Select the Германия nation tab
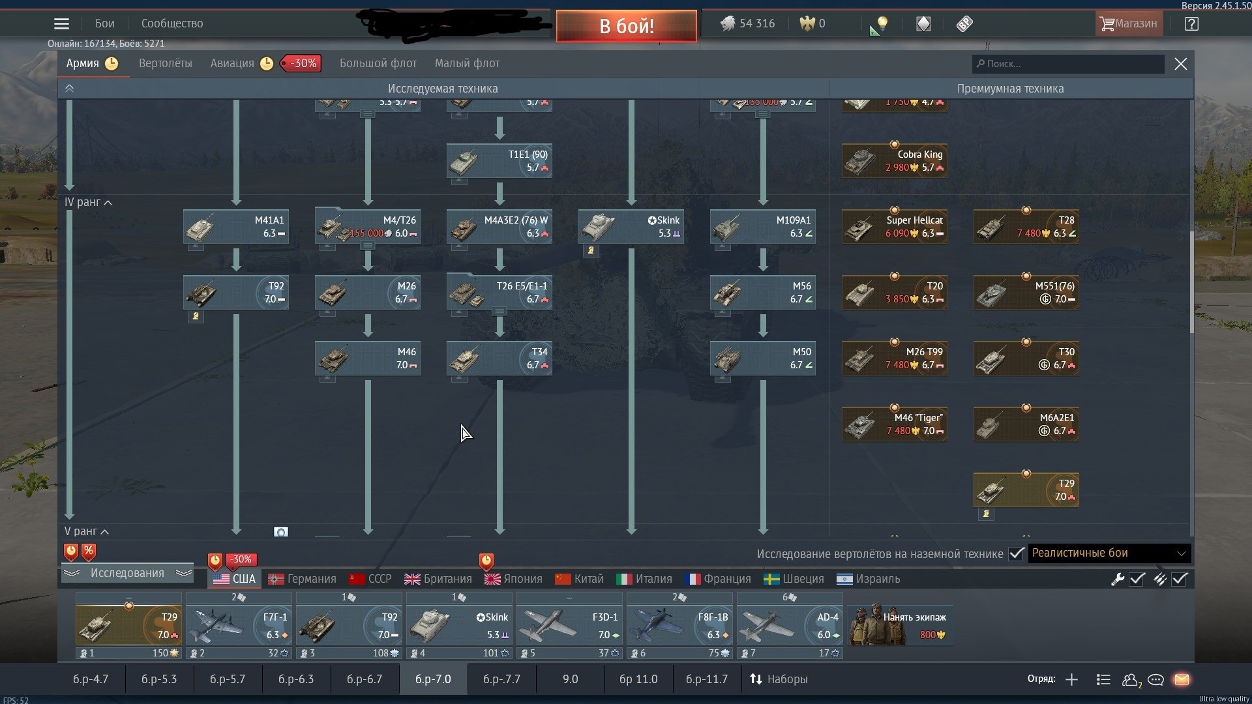 [303, 579]
